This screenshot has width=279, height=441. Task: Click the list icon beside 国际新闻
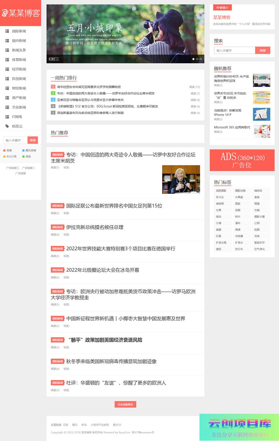coord(7,31)
